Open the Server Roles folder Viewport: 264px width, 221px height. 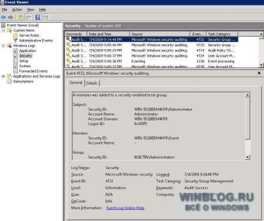[29, 35]
